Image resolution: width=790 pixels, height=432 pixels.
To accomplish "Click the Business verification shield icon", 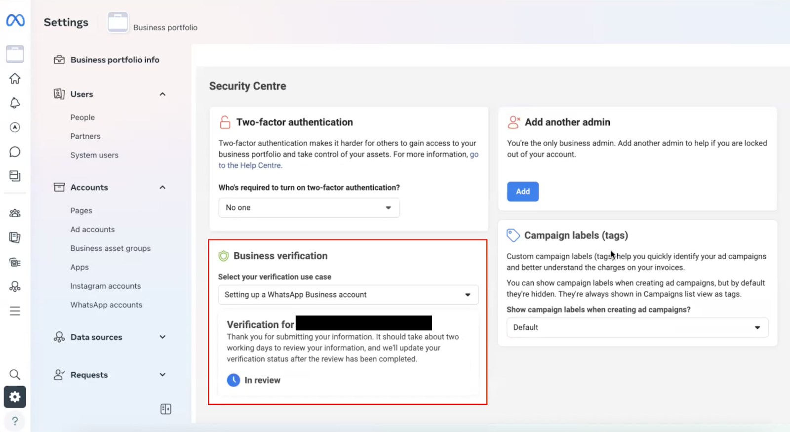I will (224, 256).
